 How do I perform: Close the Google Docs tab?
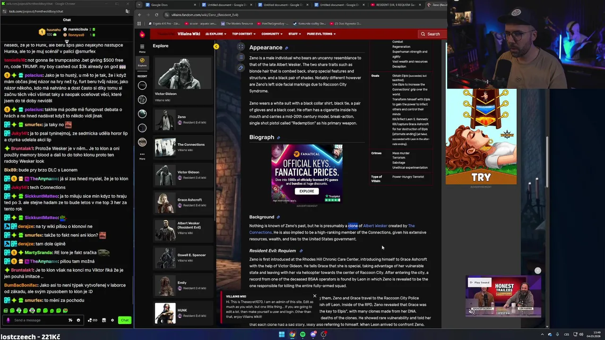coord(195,5)
